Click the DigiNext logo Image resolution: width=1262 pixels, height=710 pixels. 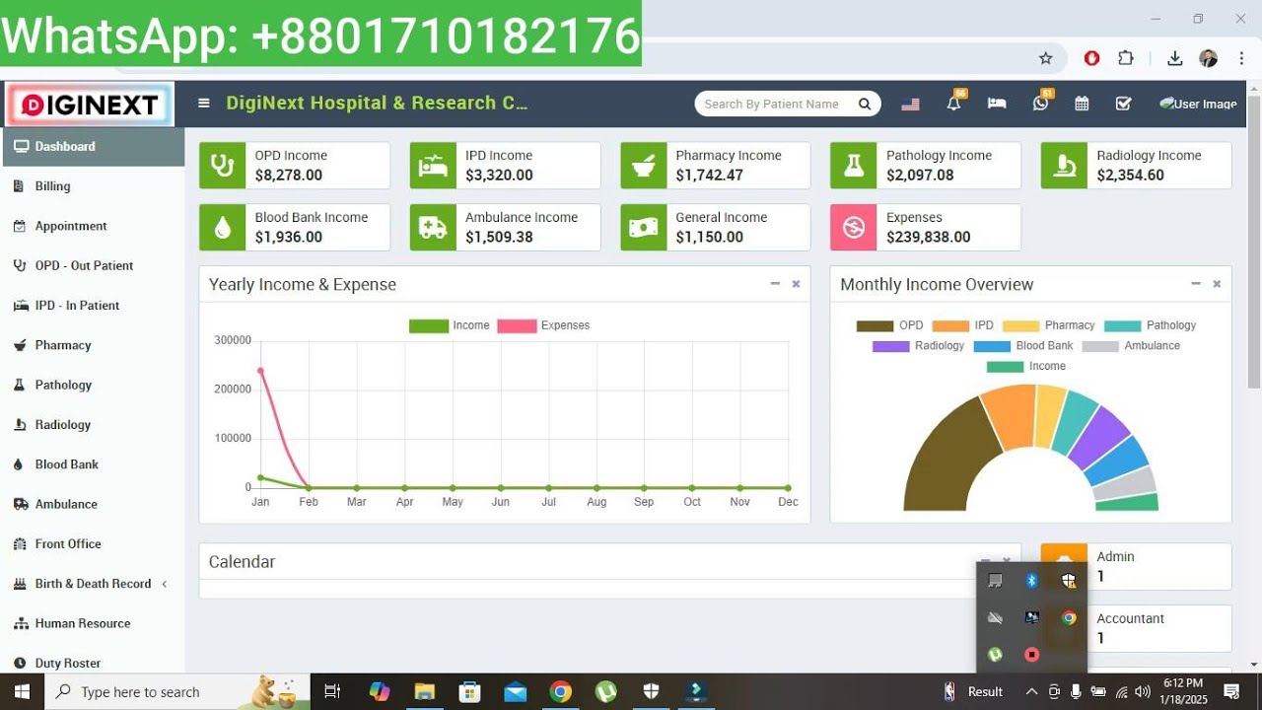[x=90, y=105]
